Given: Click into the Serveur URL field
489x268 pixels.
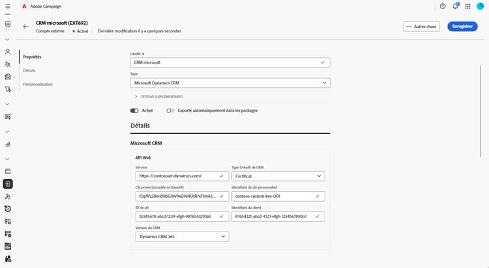Looking at the screenshot, I should point(182,176).
